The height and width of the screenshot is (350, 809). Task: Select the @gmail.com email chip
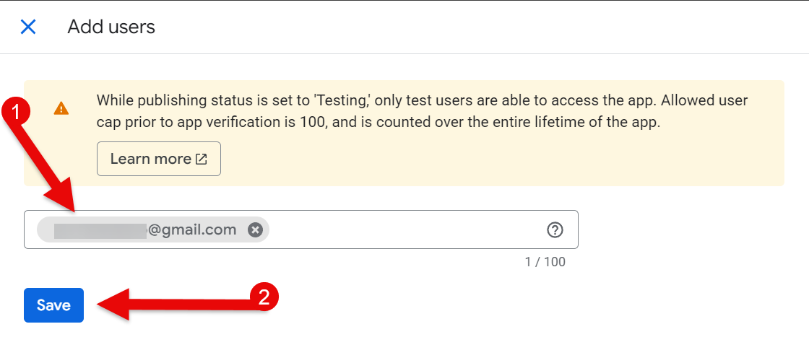193,230
